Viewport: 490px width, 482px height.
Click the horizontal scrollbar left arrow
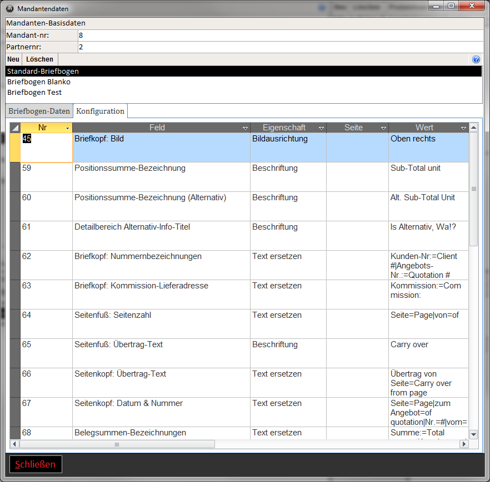[x=14, y=444]
